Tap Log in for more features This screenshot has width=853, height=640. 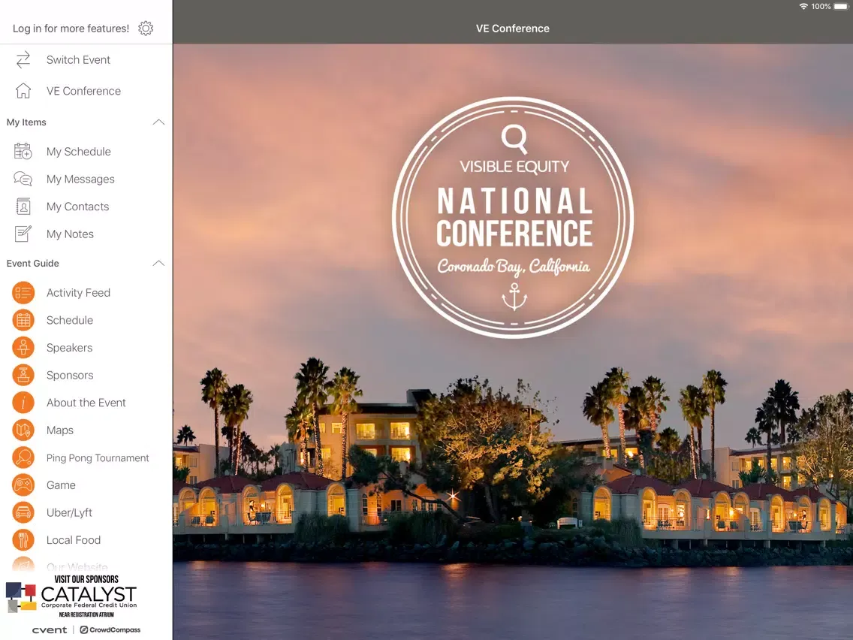pyautogui.click(x=71, y=29)
